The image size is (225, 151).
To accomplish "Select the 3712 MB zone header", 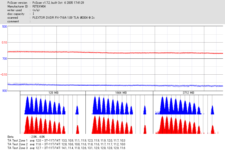I will (188, 93).
